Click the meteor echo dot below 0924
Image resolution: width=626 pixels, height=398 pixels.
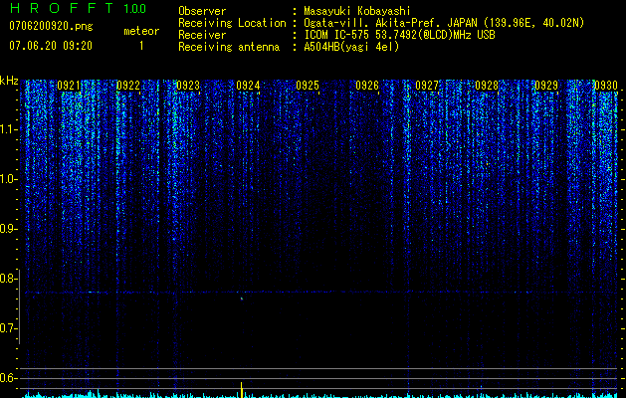pos(242,298)
